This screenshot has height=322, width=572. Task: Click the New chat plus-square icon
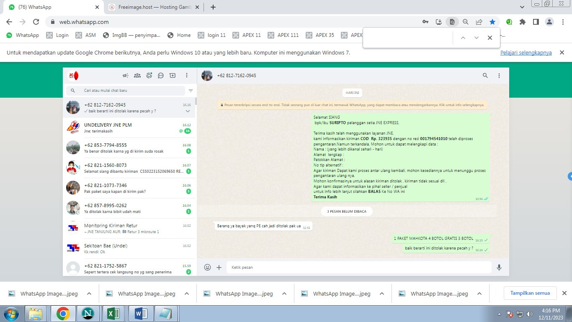click(173, 75)
